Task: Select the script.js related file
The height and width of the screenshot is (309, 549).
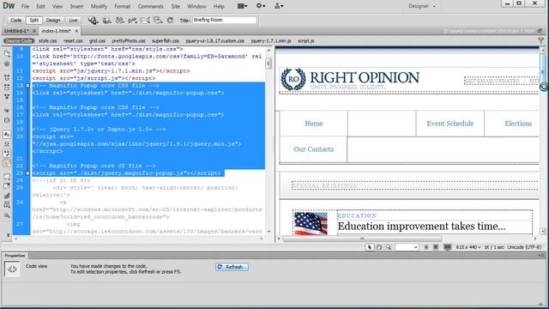Action: [305, 41]
